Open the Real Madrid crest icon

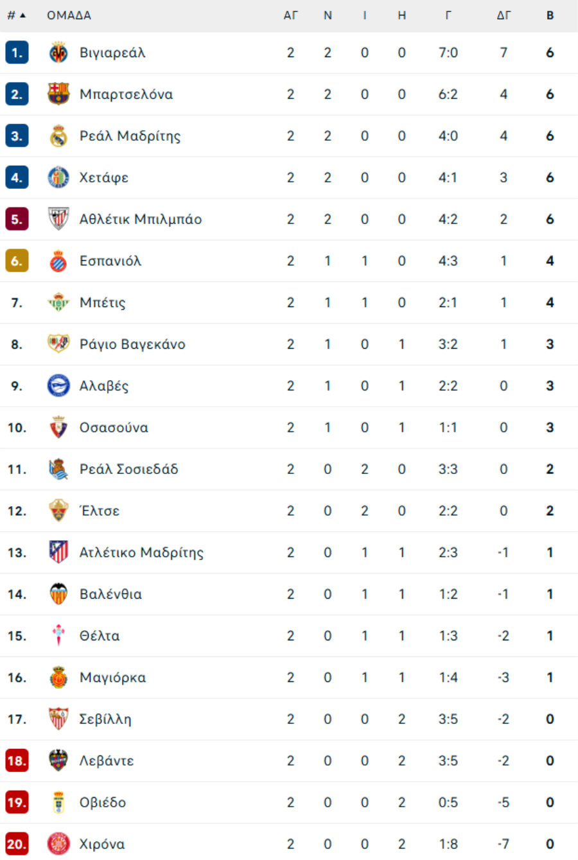(x=58, y=136)
